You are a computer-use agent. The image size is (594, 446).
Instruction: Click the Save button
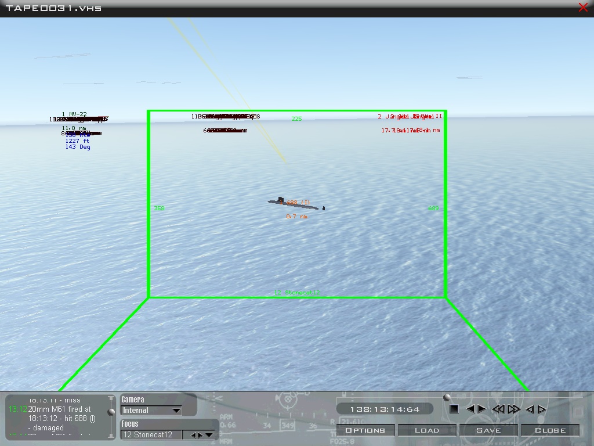pyautogui.click(x=488, y=430)
